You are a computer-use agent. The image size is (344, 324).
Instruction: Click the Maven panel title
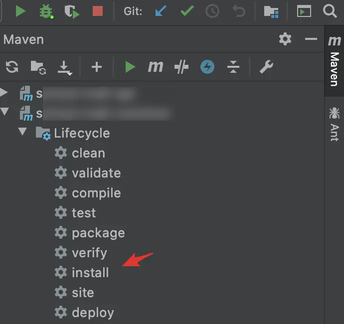23,39
